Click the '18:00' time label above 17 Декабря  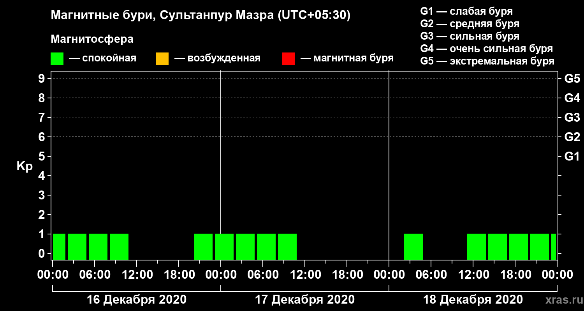point(347,274)
